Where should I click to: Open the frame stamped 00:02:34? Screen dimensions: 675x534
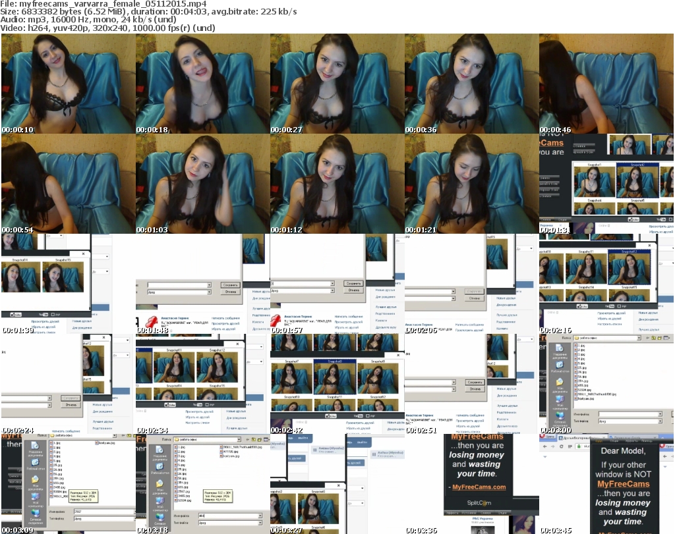point(203,385)
